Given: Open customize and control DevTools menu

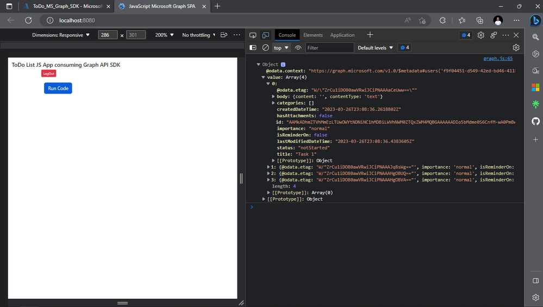Looking at the screenshot, I should [x=505, y=35].
